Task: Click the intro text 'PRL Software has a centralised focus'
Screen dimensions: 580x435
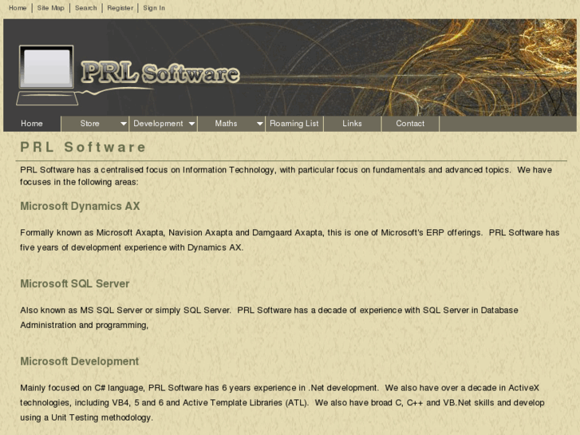Action: 286,176
